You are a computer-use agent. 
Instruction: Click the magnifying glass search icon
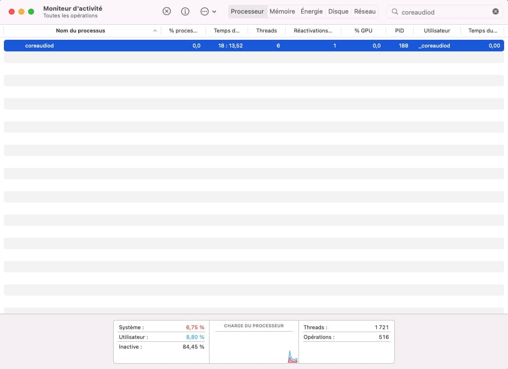coord(395,12)
